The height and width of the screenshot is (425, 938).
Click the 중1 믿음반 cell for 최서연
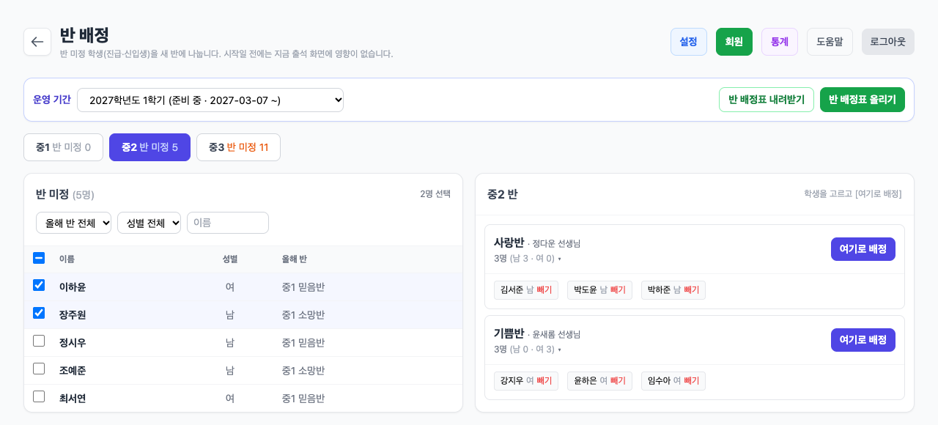[x=303, y=398]
